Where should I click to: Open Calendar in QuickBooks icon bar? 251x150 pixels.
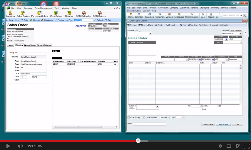139,16
